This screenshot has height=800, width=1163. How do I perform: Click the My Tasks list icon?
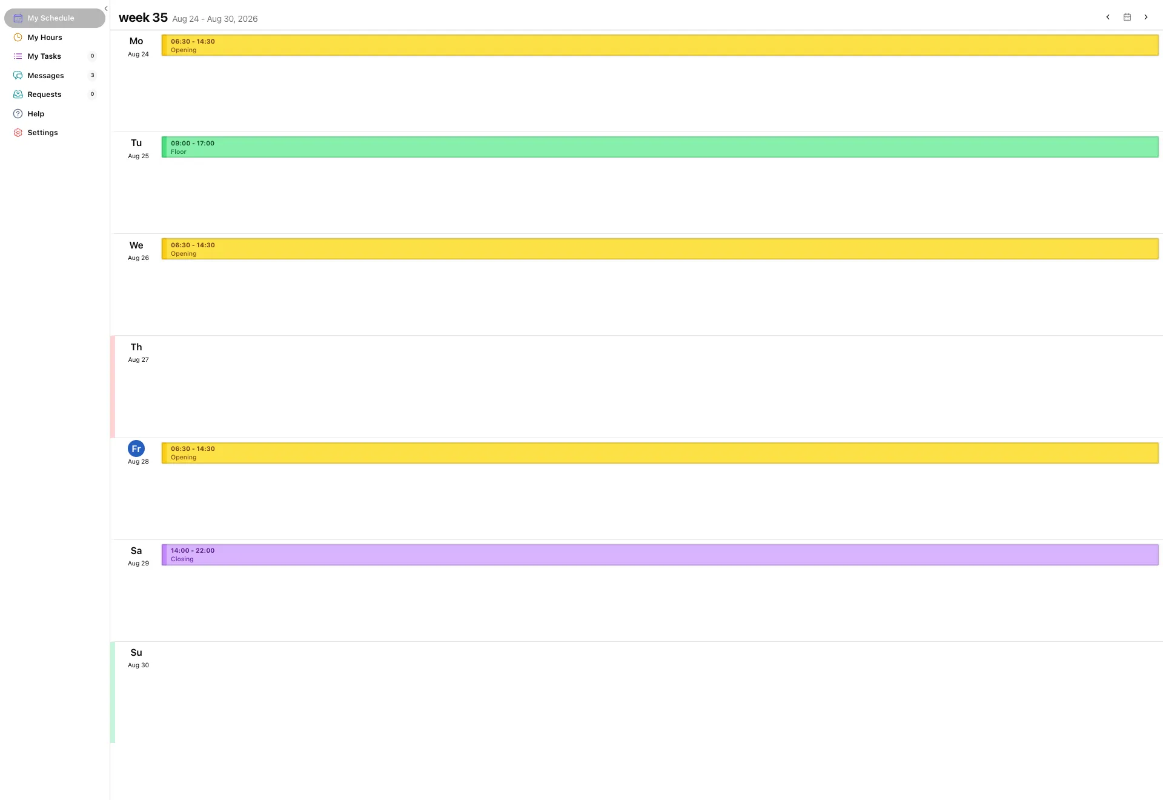pos(18,56)
